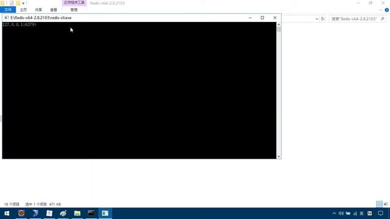Switch to large icons view layout icon
390x219 pixels.
386,204
